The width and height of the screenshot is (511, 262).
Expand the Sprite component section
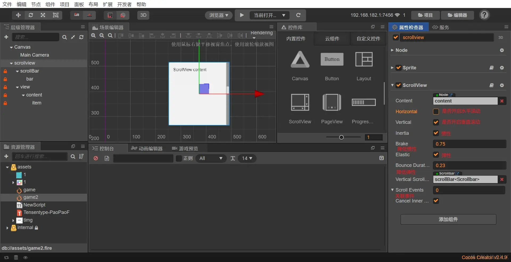pos(392,68)
